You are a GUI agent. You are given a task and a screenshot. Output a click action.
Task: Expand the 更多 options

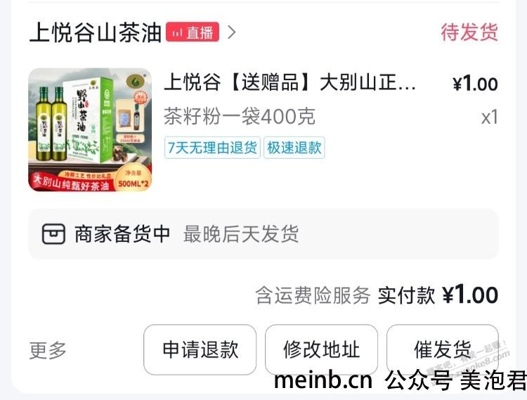[48, 350]
